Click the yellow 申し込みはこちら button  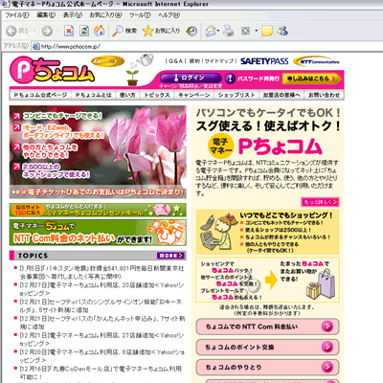click(x=311, y=79)
